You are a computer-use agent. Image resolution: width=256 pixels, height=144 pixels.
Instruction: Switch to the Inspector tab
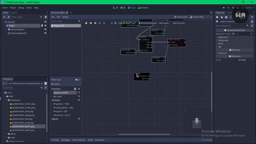220,12
